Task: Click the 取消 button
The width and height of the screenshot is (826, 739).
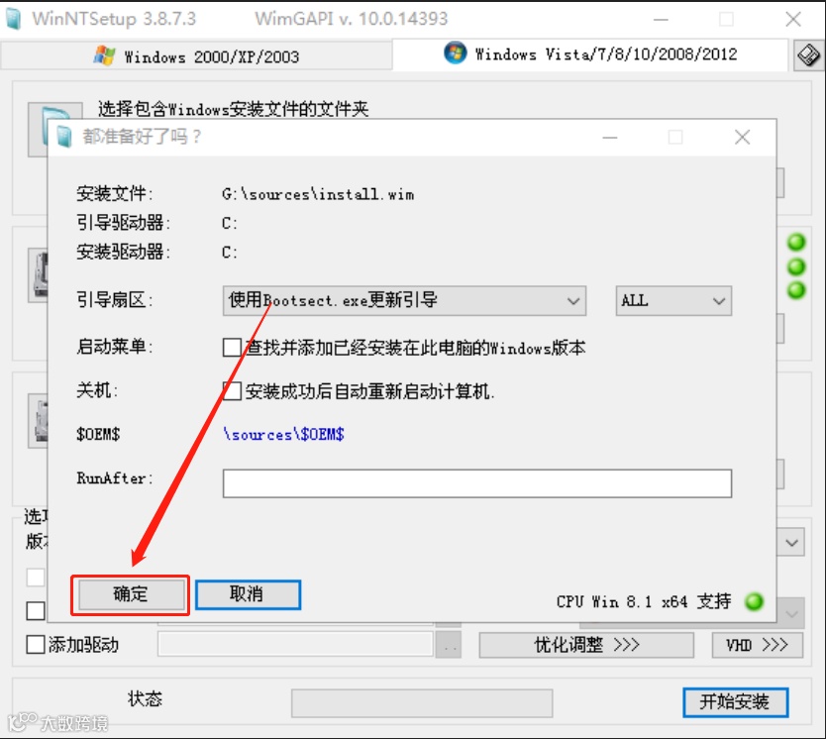Action: (x=248, y=594)
